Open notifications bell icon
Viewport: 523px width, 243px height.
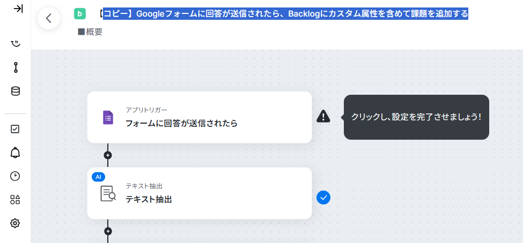pos(16,153)
